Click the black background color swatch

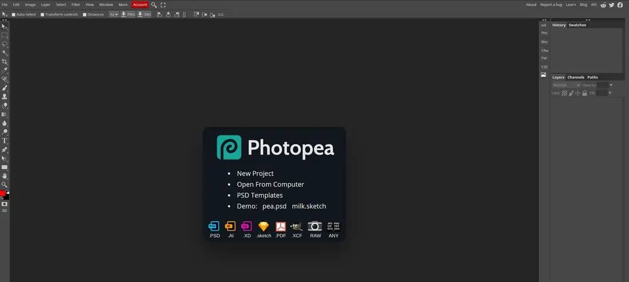7,197
